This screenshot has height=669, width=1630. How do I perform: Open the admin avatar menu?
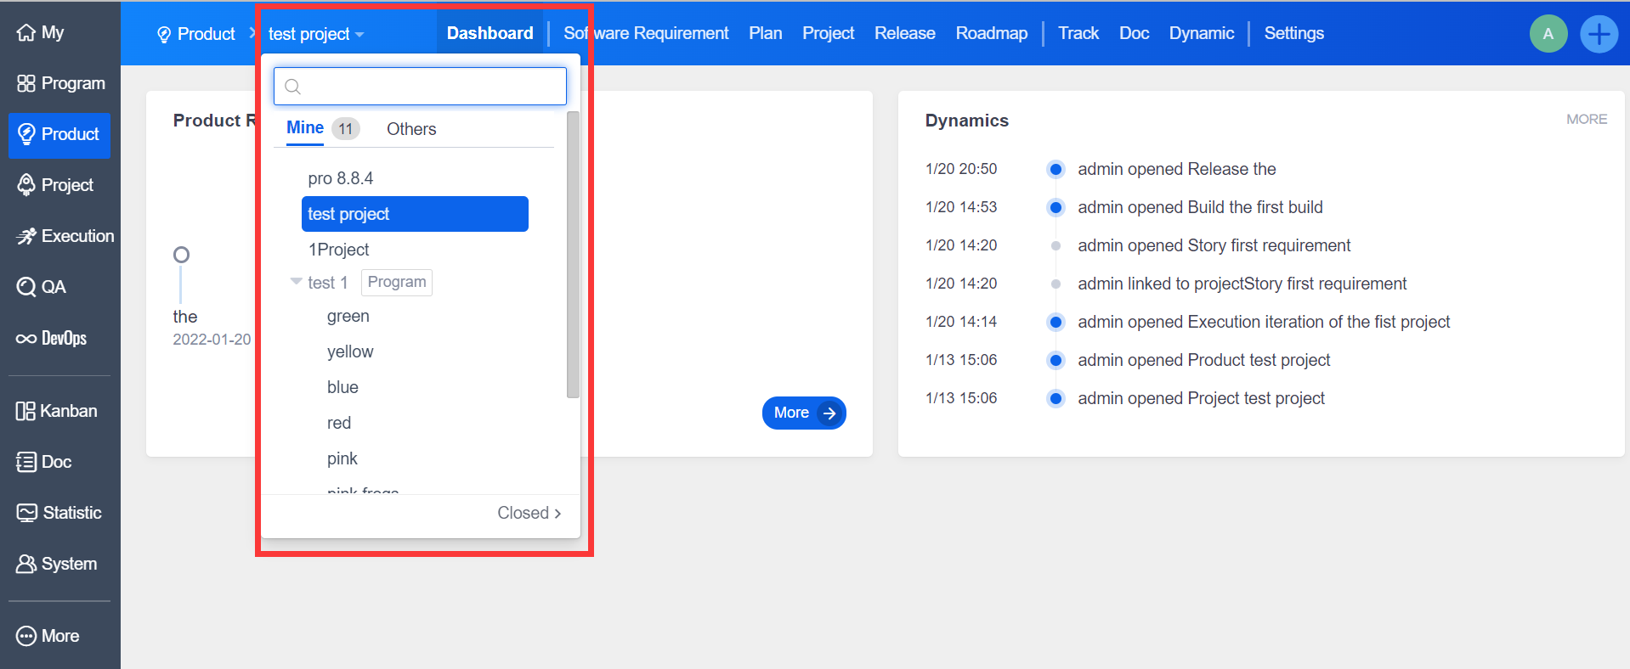click(x=1548, y=35)
